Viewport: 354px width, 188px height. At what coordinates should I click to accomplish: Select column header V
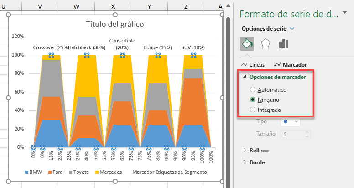click(x=40, y=7)
